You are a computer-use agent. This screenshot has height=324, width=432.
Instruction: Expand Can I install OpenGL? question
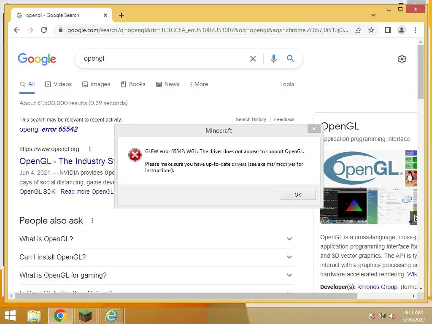(x=156, y=257)
